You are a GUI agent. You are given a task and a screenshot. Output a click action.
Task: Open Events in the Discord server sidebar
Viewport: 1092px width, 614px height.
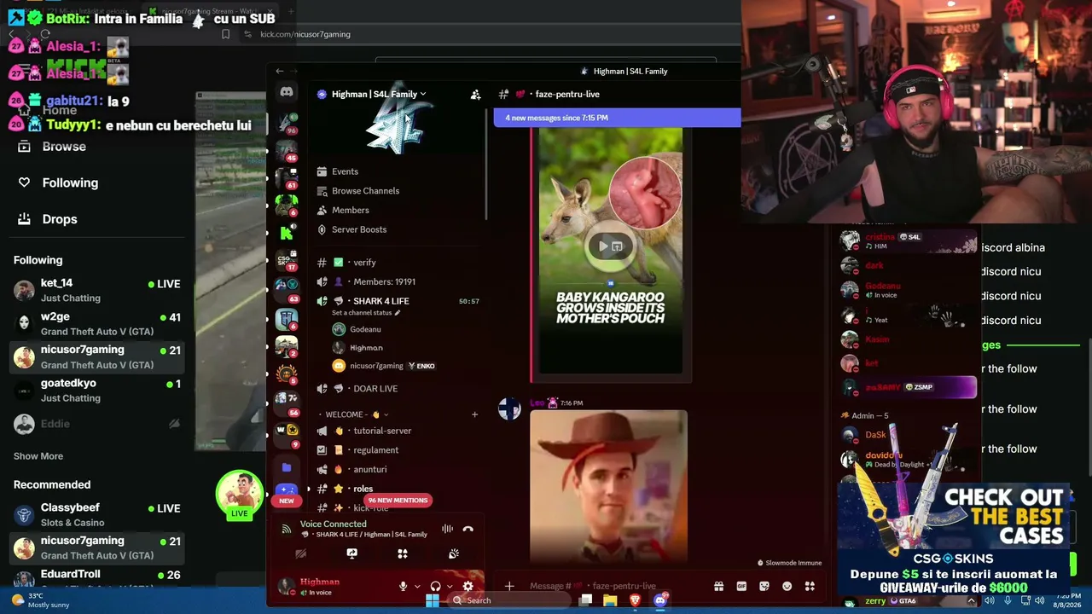coord(345,171)
